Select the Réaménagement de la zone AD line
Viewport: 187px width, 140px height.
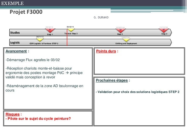click(44, 88)
